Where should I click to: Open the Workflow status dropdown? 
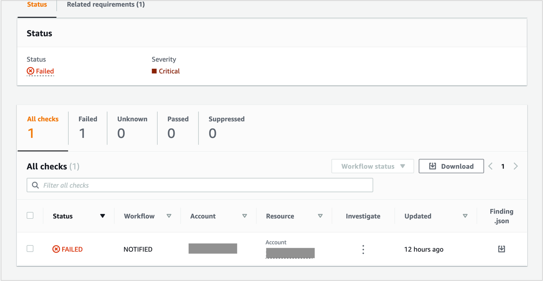372,166
